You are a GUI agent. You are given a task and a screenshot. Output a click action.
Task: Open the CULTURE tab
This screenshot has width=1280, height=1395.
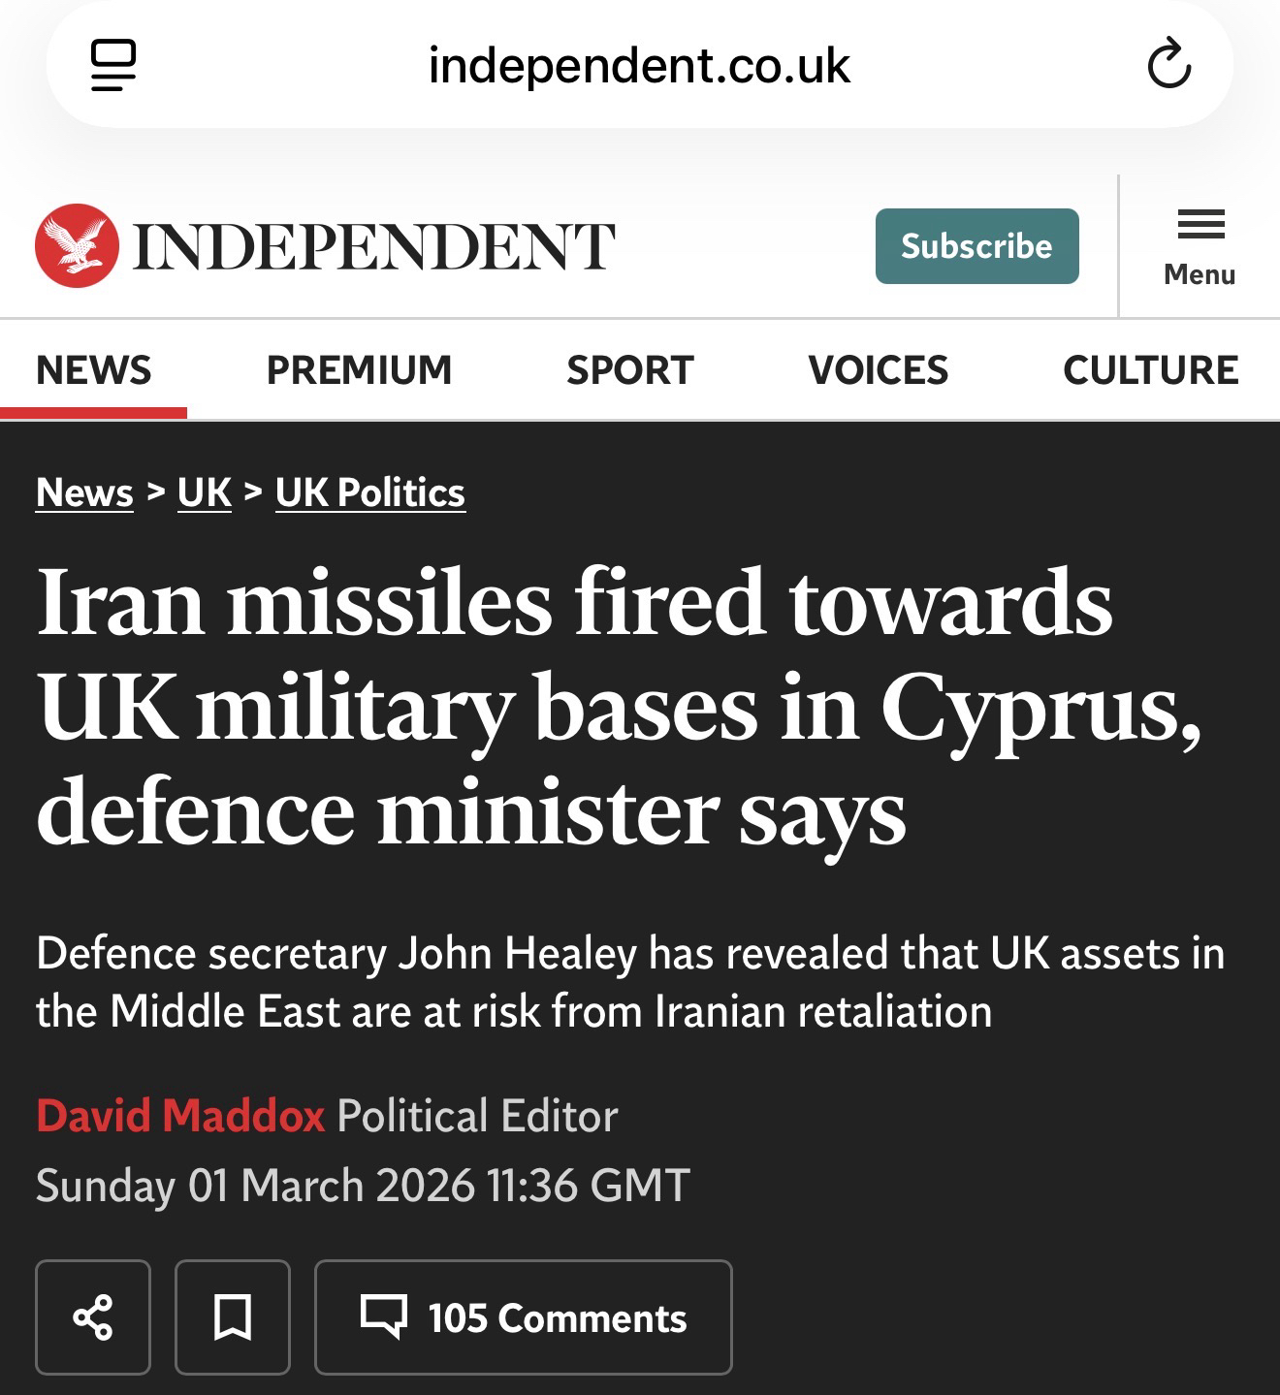pos(1150,370)
